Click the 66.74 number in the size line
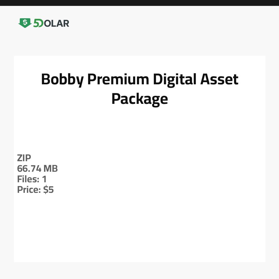 (29, 169)
